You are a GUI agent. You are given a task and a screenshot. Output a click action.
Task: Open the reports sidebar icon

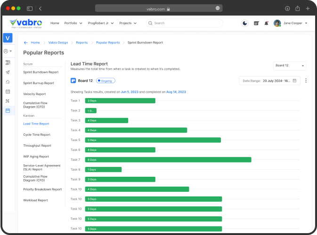pyautogui.click(x=8, y=111)
